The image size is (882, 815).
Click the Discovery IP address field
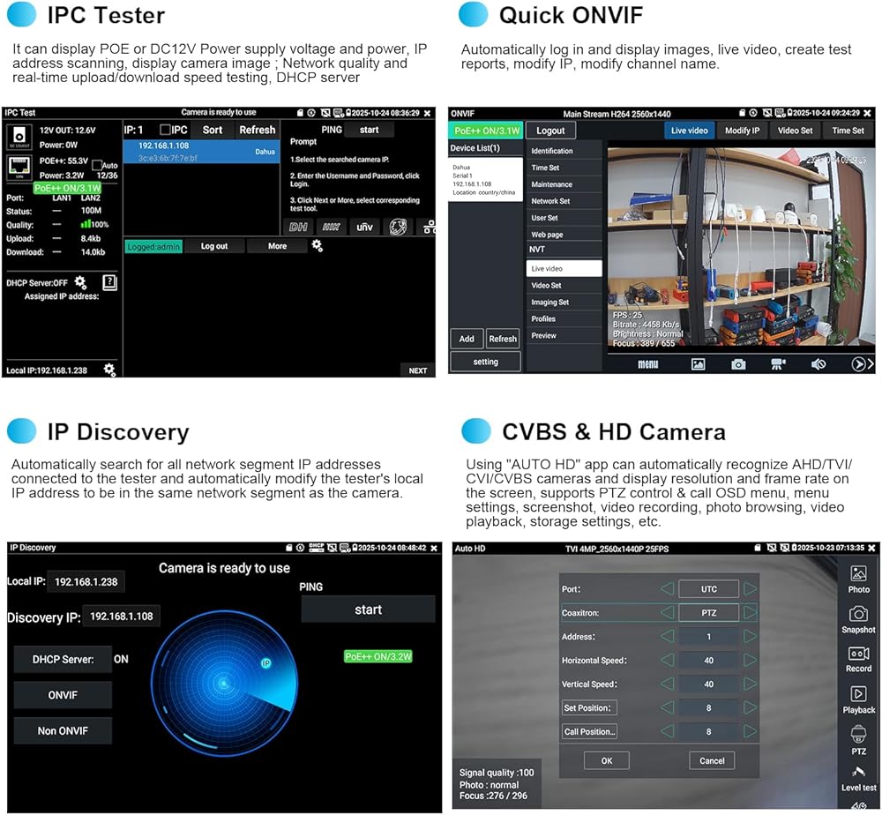121,617
